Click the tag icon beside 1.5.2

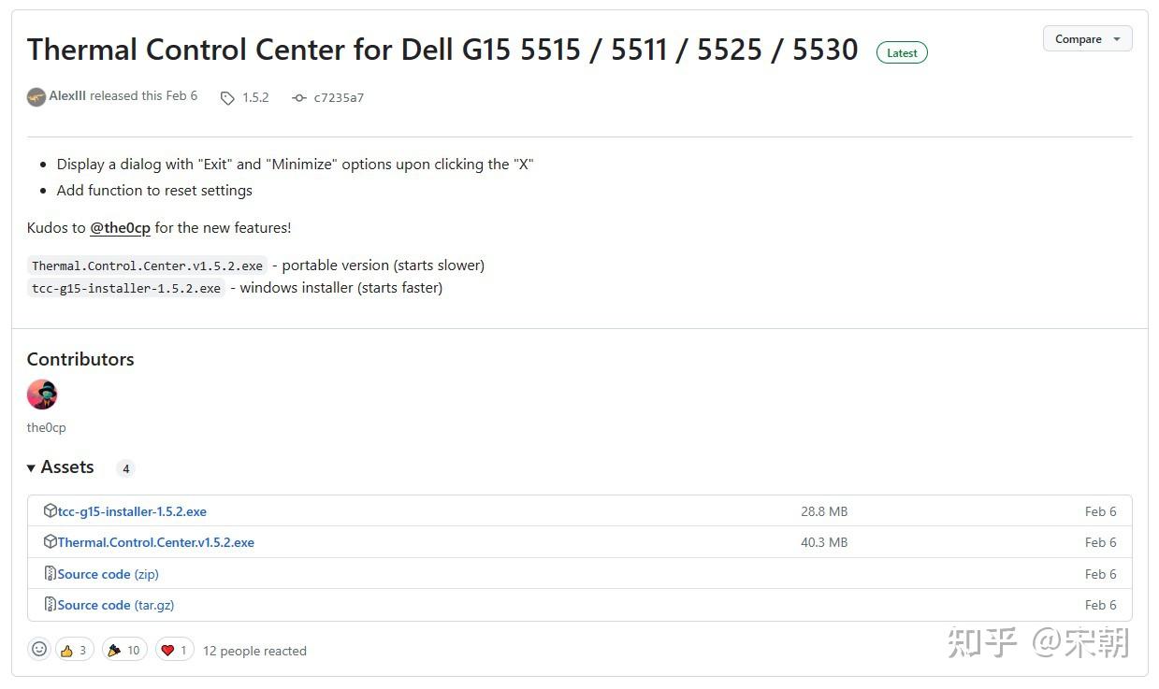(x=227, y=98)
